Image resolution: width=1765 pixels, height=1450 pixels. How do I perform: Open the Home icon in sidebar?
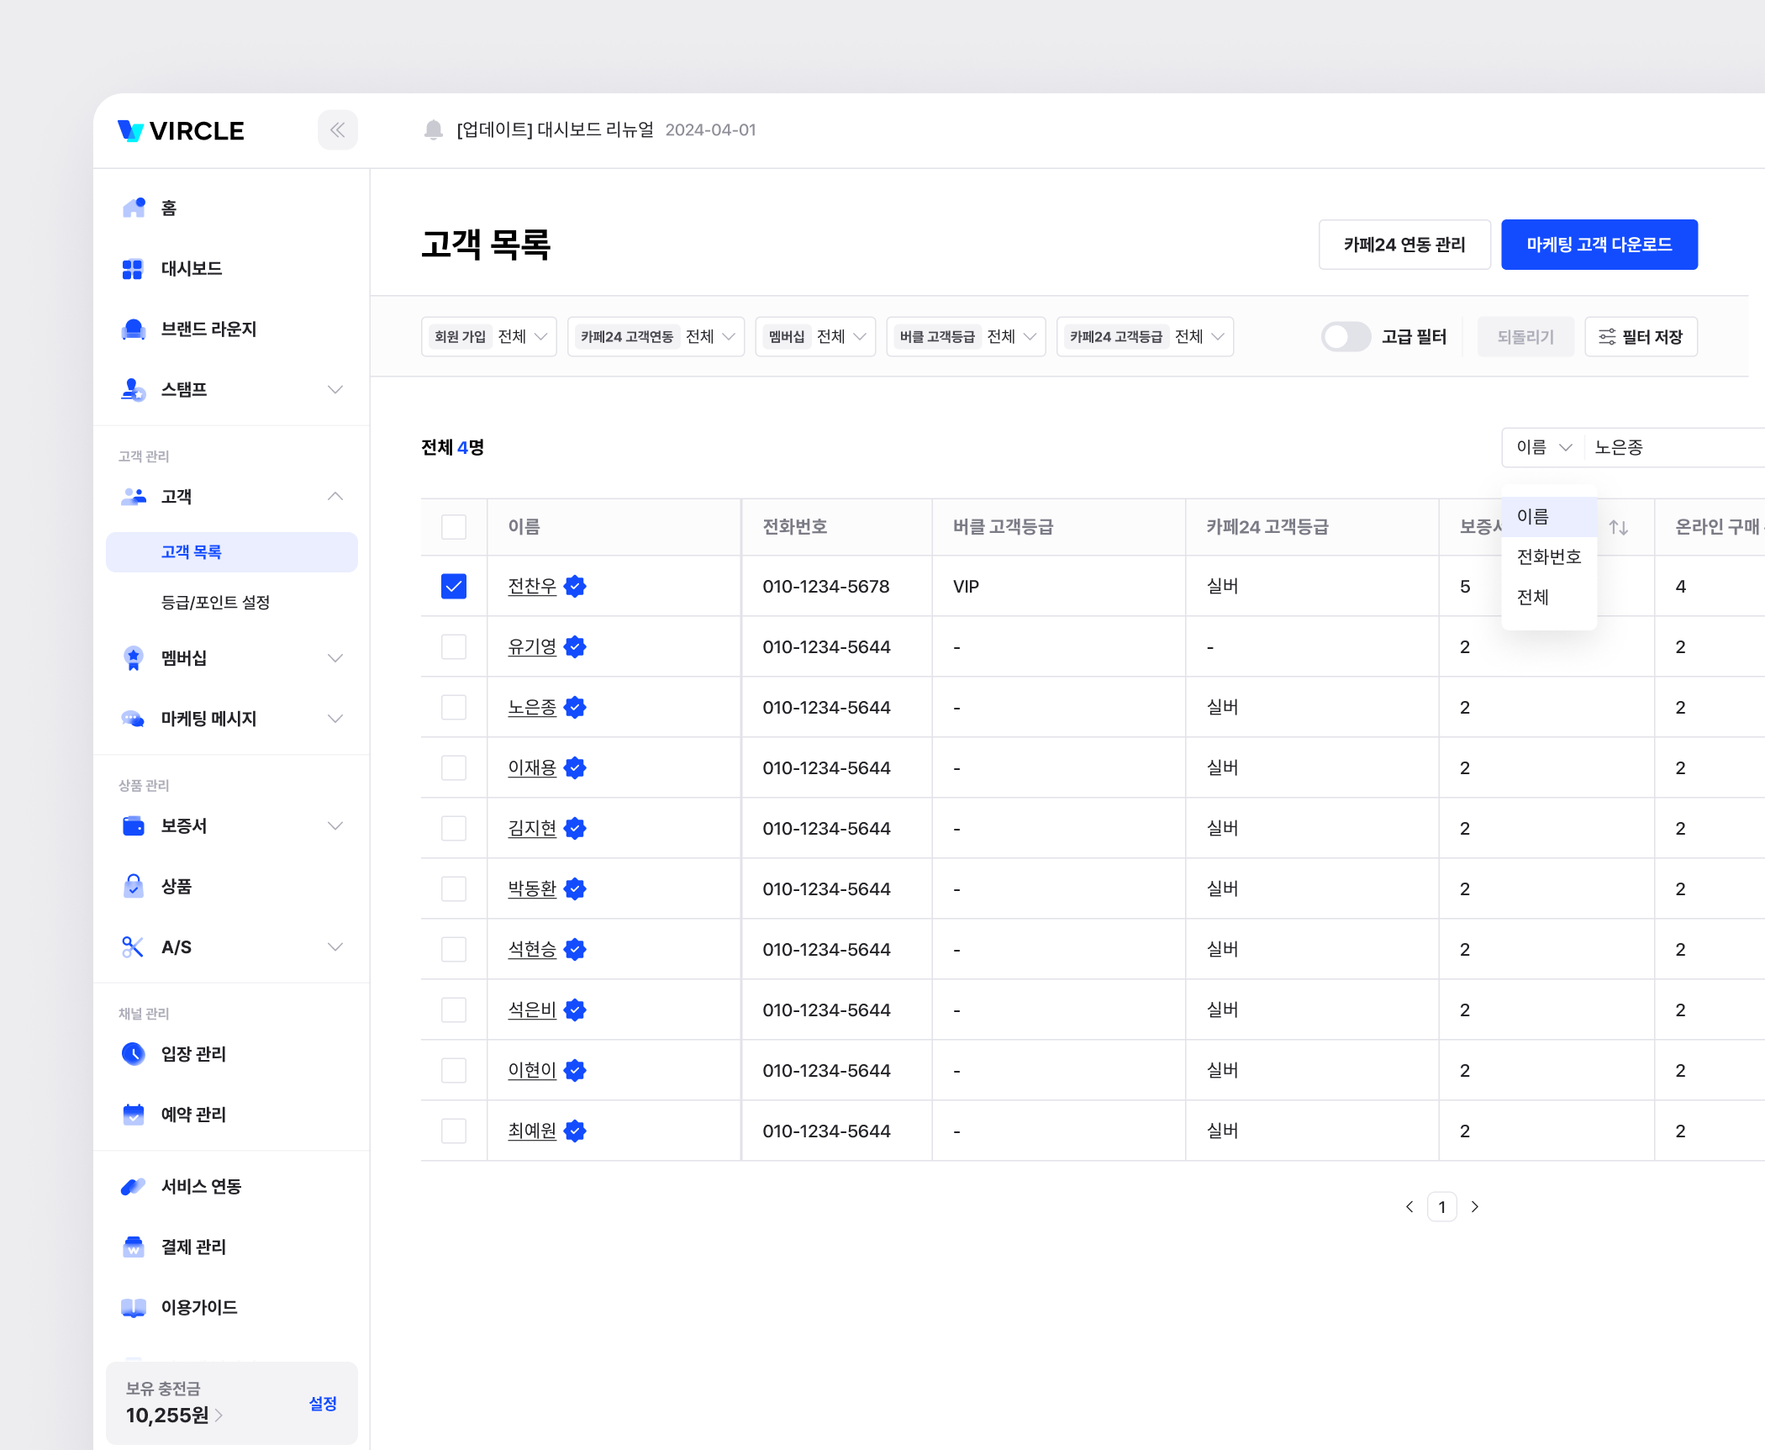[134, 208]
